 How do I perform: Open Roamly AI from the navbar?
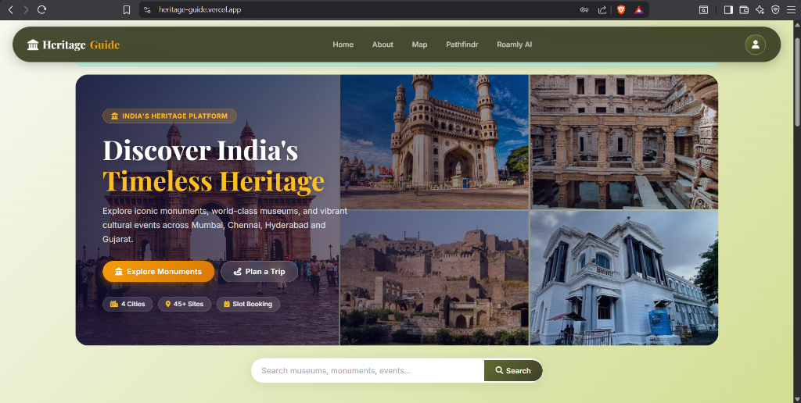click(x=514, y=45)
